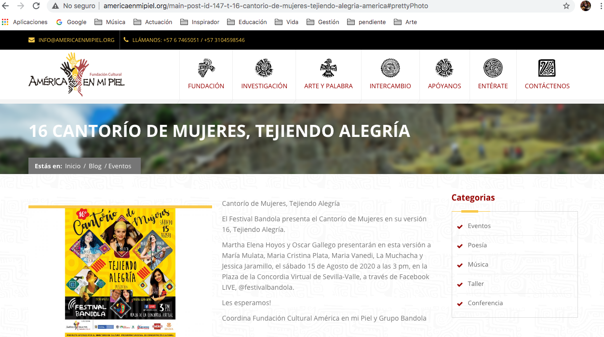Reload the page in browser
The height and width of the screenshot is (337, 604).
click(36, 6)
